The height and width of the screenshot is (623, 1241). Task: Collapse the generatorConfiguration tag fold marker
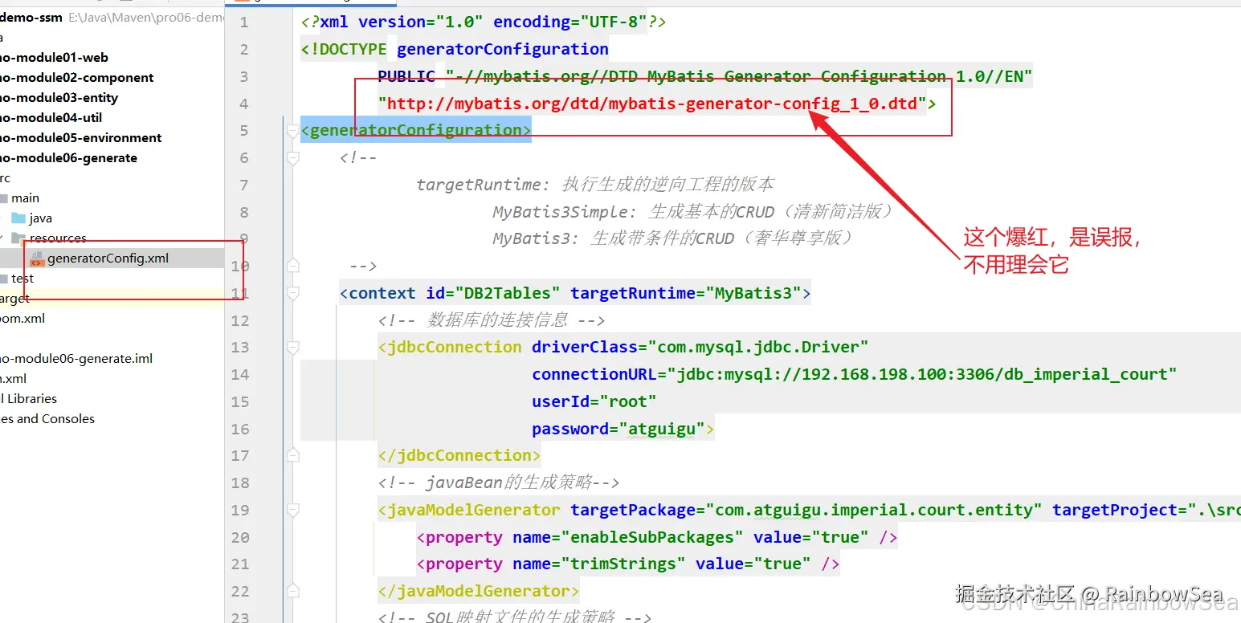[292, 131]
